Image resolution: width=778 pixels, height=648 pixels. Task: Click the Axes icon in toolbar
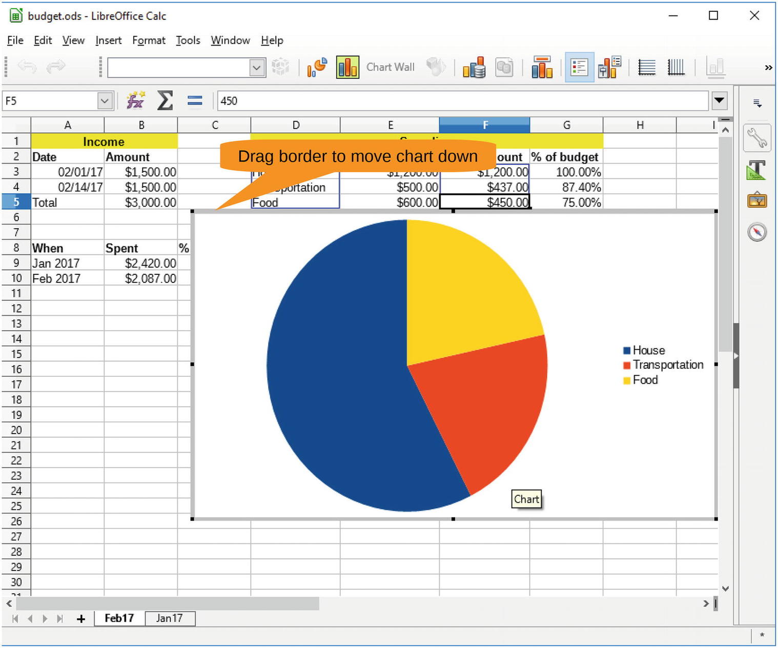[x=715, y=67]
